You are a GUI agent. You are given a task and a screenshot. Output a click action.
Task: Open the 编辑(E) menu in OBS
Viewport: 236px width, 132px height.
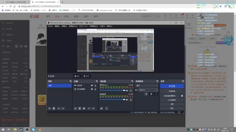[x=57, y=26]
